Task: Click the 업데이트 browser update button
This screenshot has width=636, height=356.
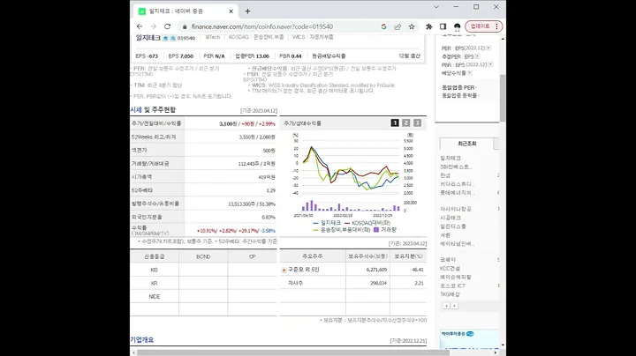Action: (484, 26)
